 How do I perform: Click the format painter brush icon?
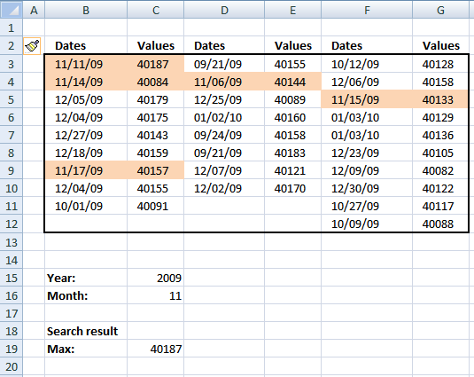point(32,46)
